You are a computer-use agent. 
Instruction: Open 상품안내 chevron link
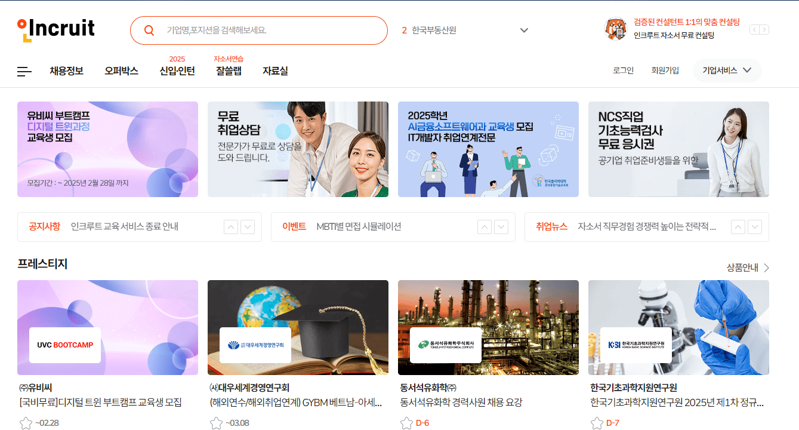(x=748, y=268)
